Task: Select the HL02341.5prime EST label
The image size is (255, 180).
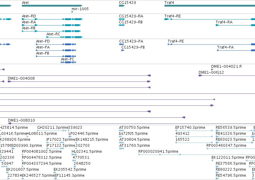Action: pyautogui.click(x=87, y=152)
